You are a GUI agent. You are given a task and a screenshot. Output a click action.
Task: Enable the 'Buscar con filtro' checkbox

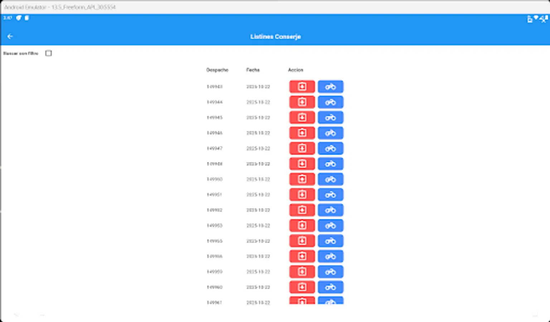[48, 53]
